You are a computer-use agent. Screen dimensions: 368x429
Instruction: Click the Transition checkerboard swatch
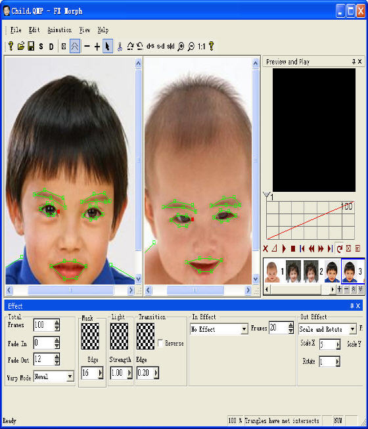146,336
